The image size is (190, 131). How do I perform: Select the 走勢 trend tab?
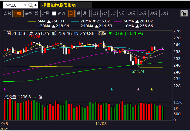(x=8, y=13)
